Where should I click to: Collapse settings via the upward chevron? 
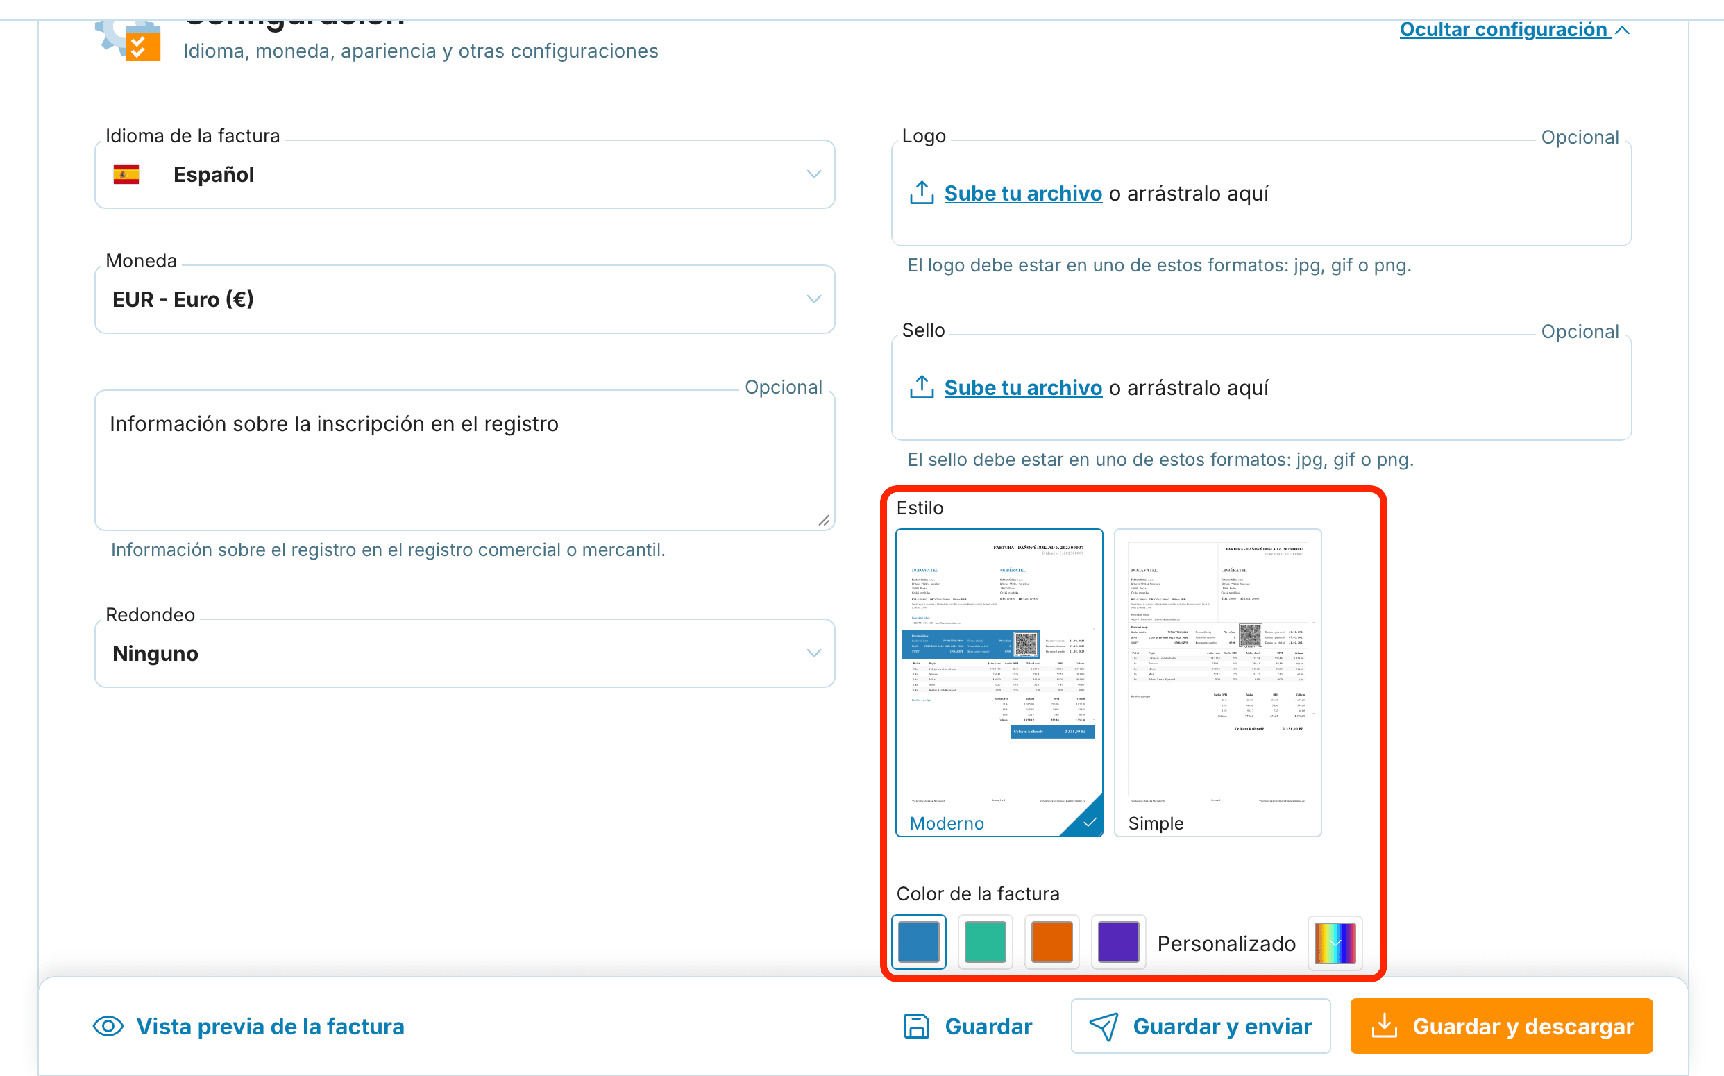(1622, 30)
